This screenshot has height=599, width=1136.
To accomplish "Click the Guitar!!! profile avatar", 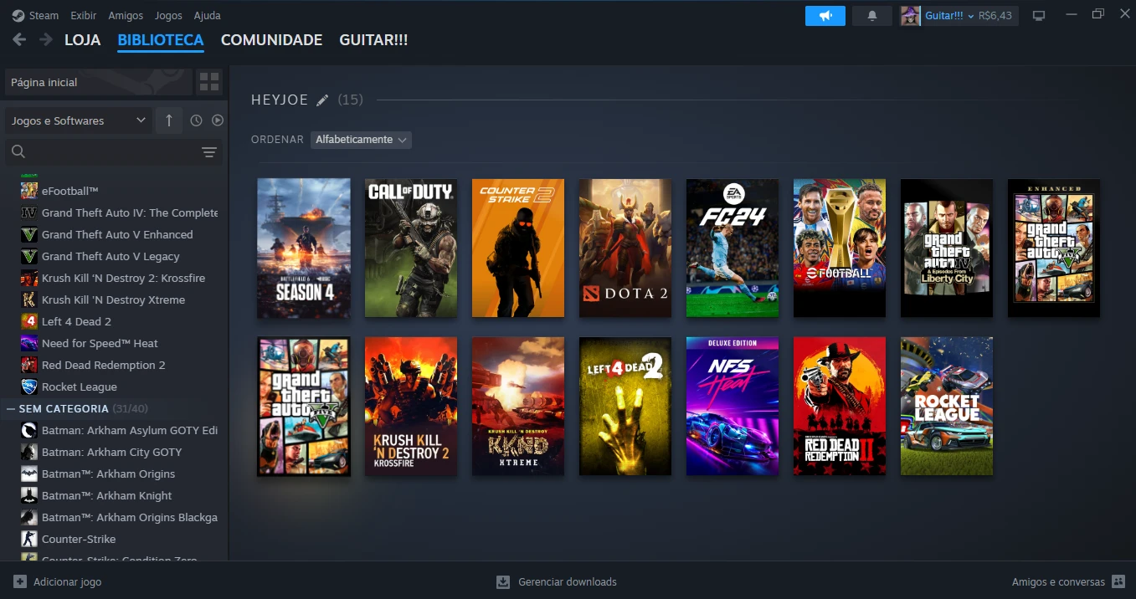I will 911,16.
